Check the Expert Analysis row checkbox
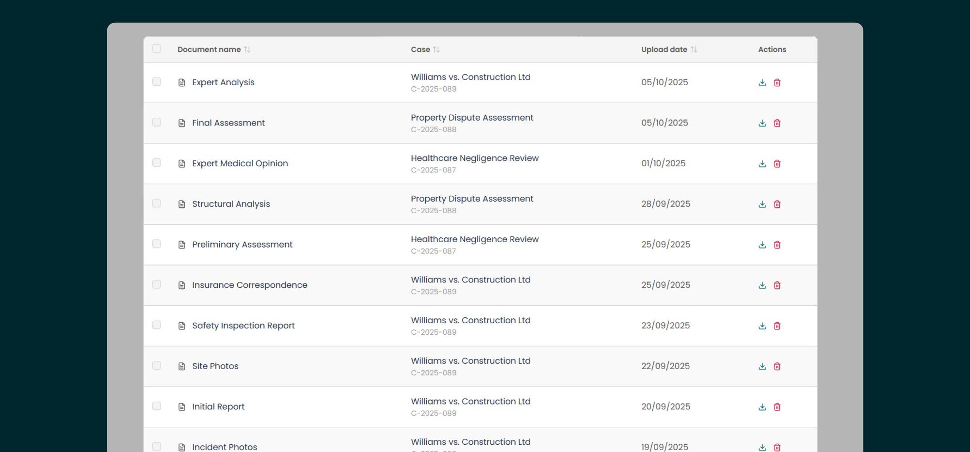The width and height of the screenshot is (970, 452). [156, 81]
